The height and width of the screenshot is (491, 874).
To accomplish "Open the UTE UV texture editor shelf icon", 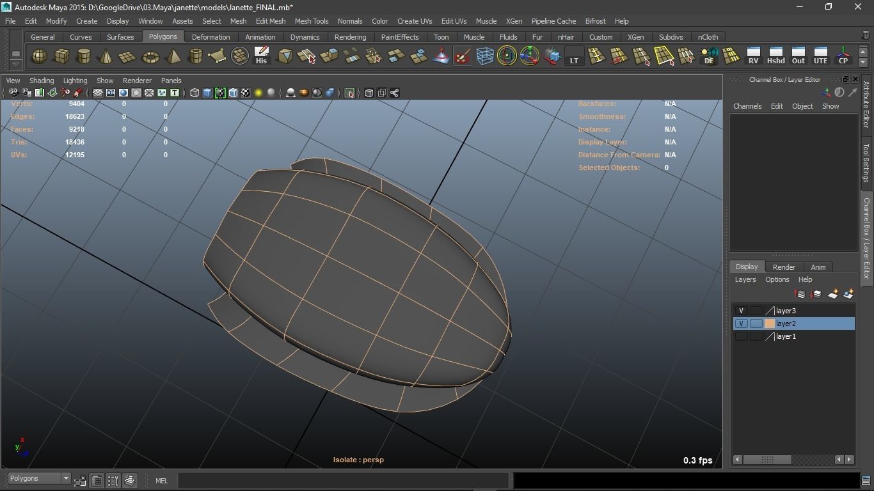I will click(x=820, y=56).
